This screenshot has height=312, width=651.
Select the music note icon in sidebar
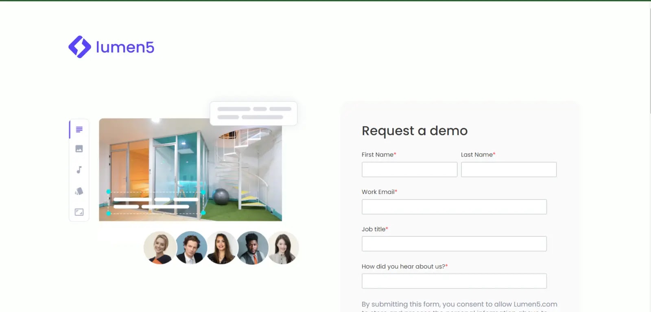click(79, 170)
